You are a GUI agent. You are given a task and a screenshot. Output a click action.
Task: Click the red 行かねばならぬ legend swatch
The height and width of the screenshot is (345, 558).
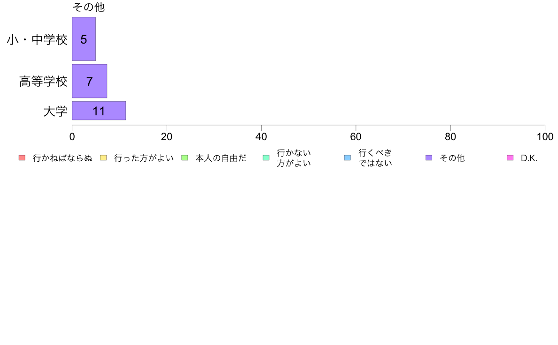[22, 158]
